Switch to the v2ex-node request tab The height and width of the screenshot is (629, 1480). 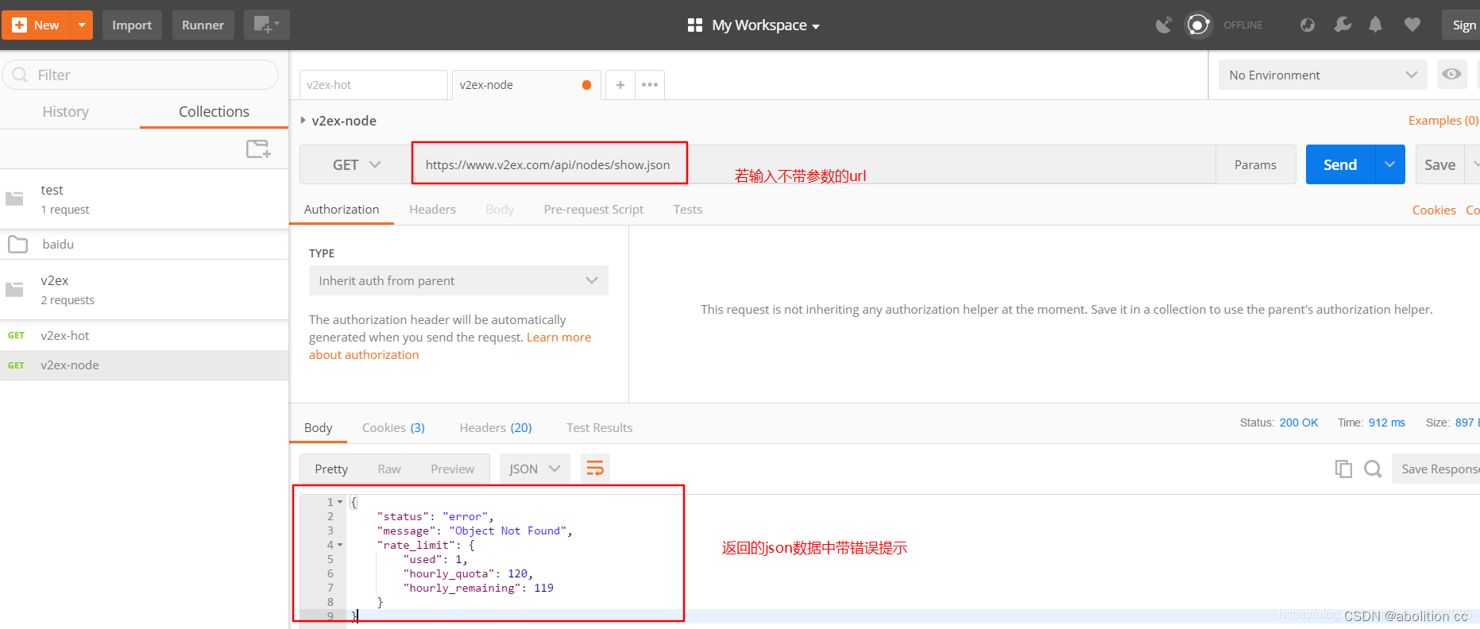[526, 84]
